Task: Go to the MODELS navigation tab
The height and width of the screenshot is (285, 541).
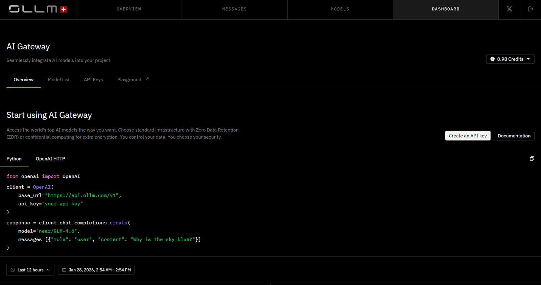Action: [x=340, y=9]
